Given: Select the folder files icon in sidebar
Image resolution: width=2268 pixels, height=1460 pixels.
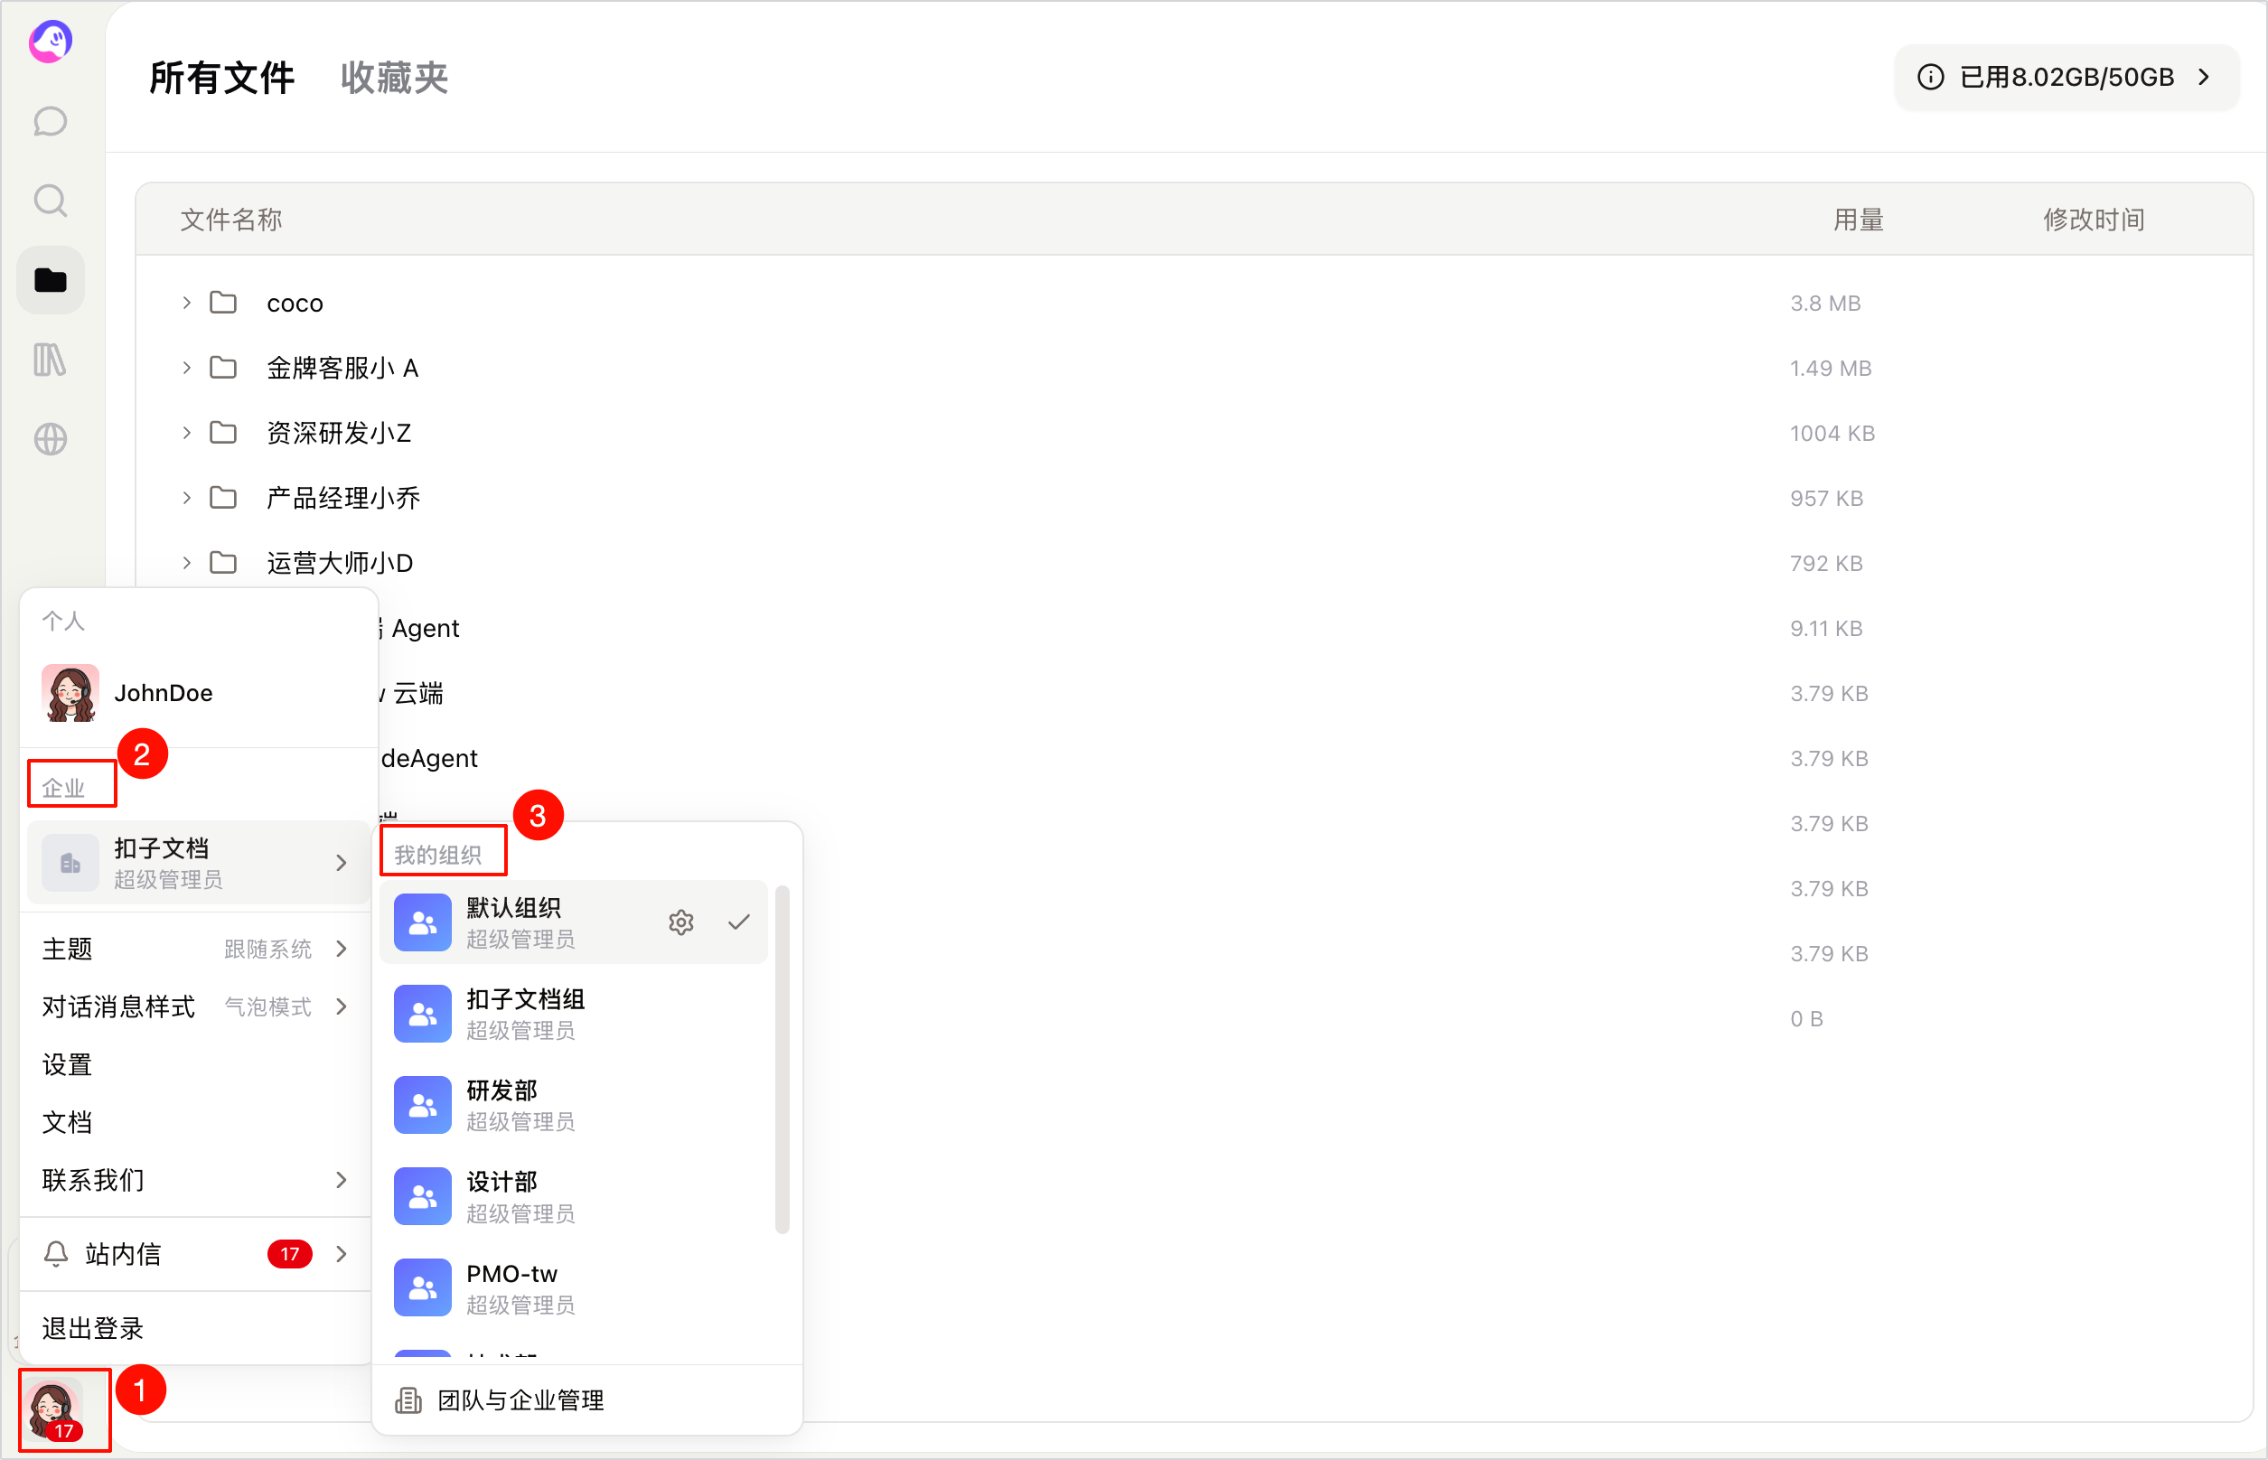Looking at the screenshot, I should 51,281.
